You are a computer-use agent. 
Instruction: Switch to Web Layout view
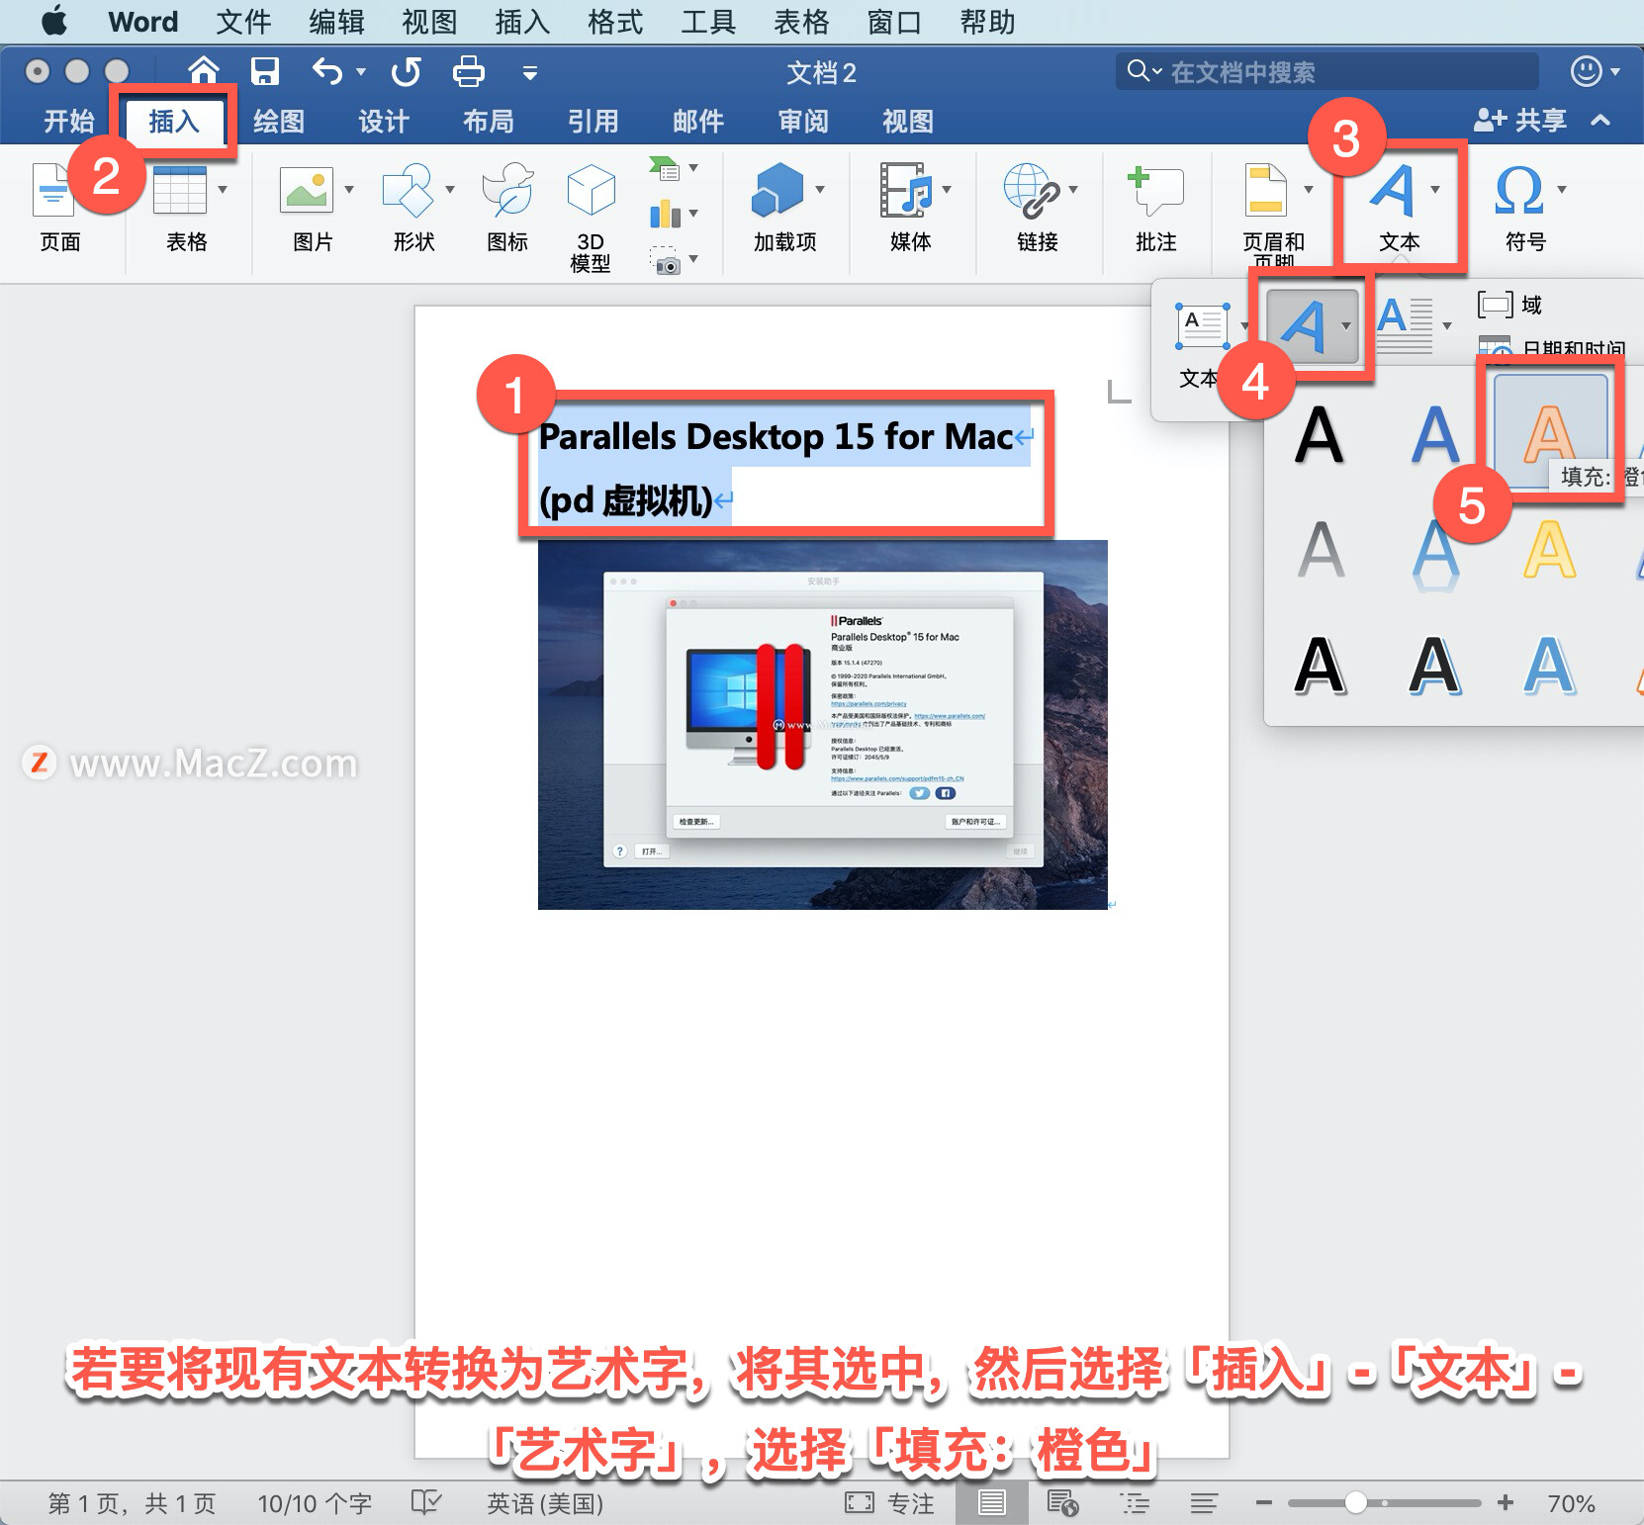(1062, 1503)
